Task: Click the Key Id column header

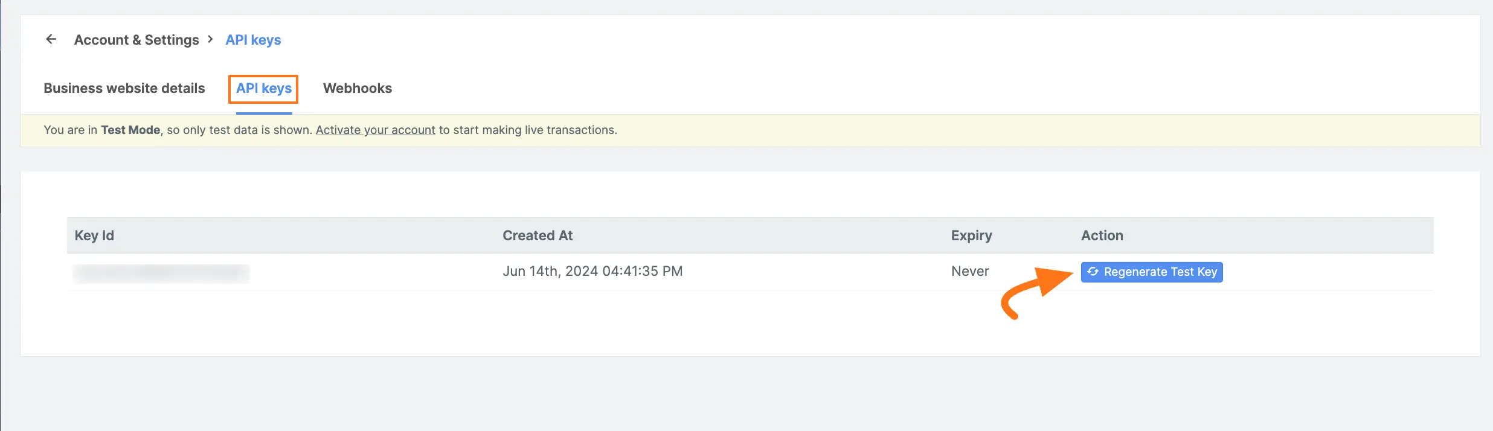Action: coord(94,235)
